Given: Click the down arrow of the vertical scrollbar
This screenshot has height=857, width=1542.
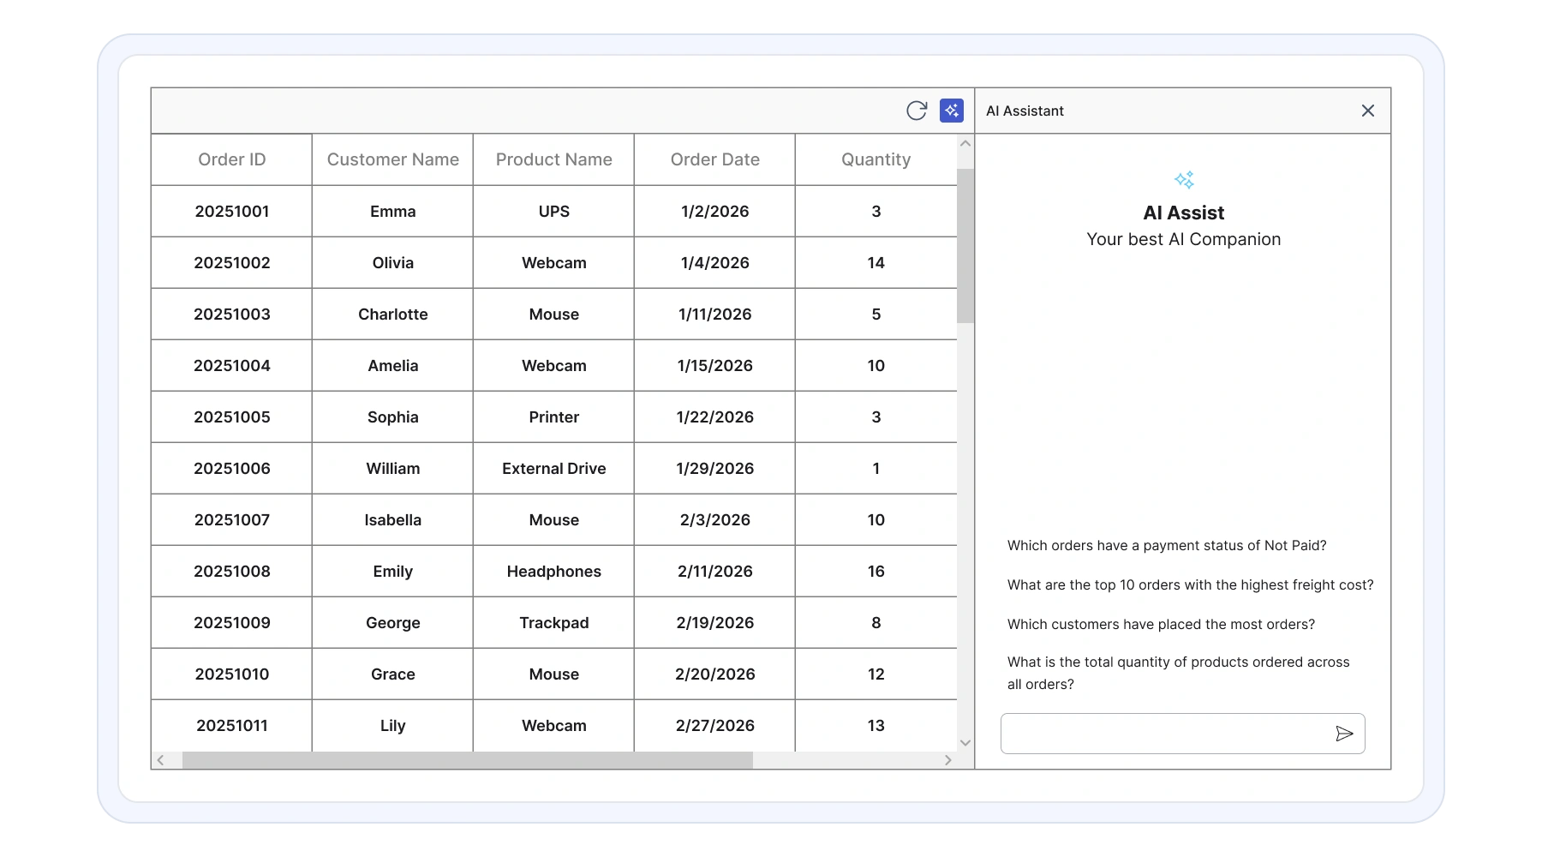Looking at the screenshot, I should coord(965,742).
